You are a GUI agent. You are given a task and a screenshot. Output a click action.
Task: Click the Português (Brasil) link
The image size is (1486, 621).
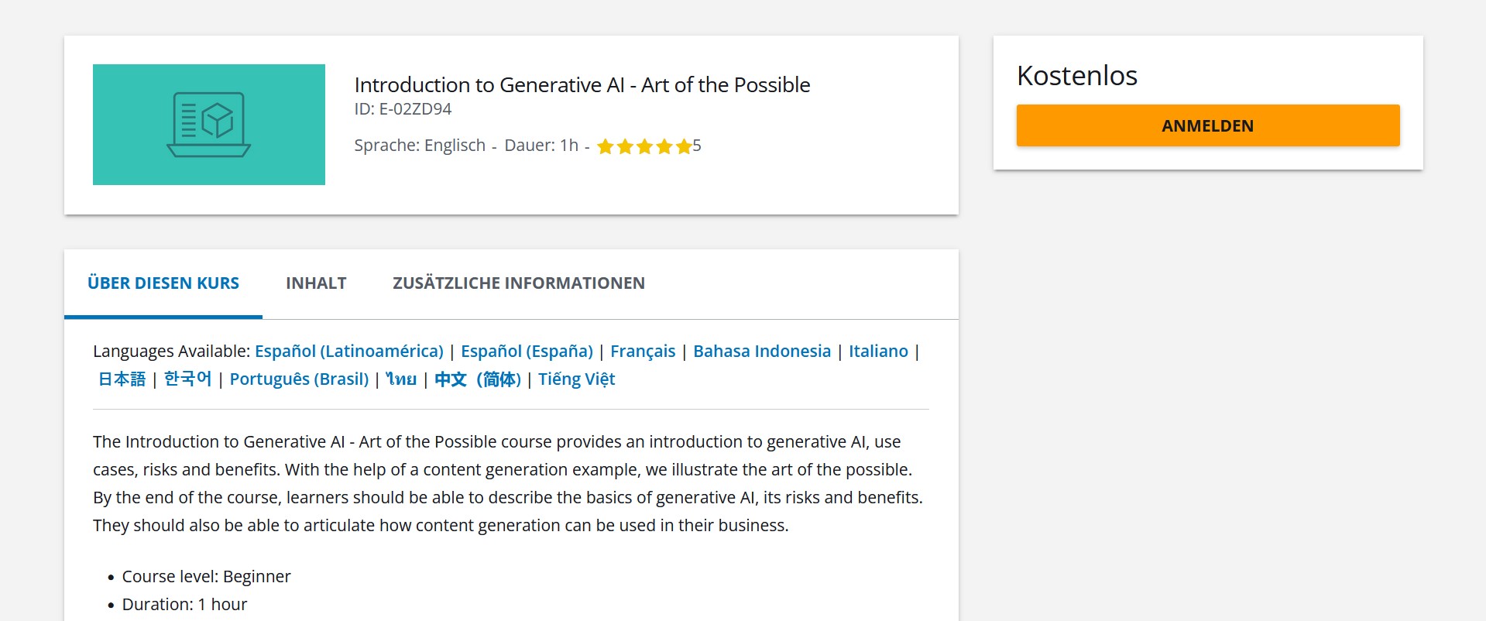pos(300,379)
